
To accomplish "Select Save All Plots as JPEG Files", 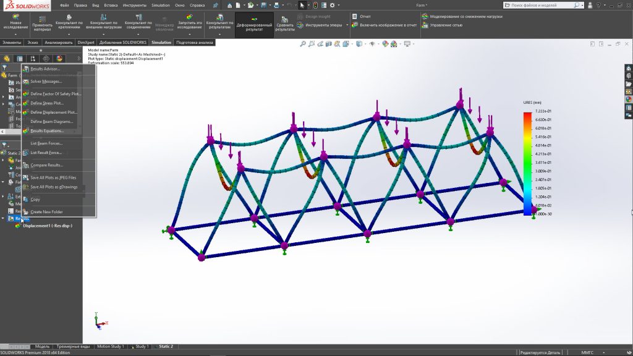I will [x=53, y=177].
